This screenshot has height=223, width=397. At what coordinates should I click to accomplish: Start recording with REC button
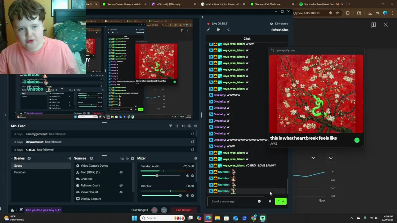pyautogui.click(x=154, y=210)
